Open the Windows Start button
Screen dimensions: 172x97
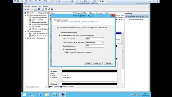point(24,95)
